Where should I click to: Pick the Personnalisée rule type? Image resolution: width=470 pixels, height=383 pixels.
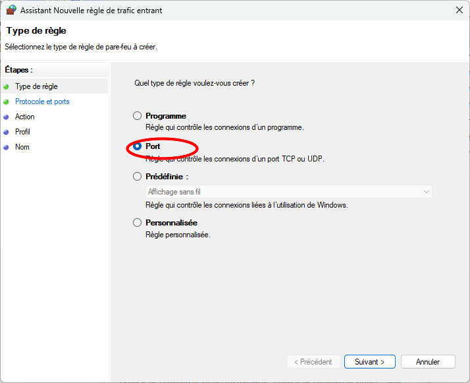tap(138, 223)
